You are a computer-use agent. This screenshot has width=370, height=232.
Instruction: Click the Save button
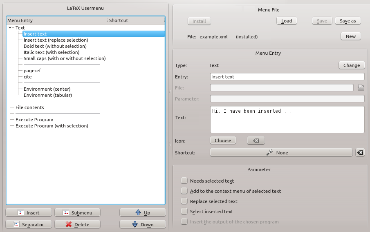coord(322,21)
